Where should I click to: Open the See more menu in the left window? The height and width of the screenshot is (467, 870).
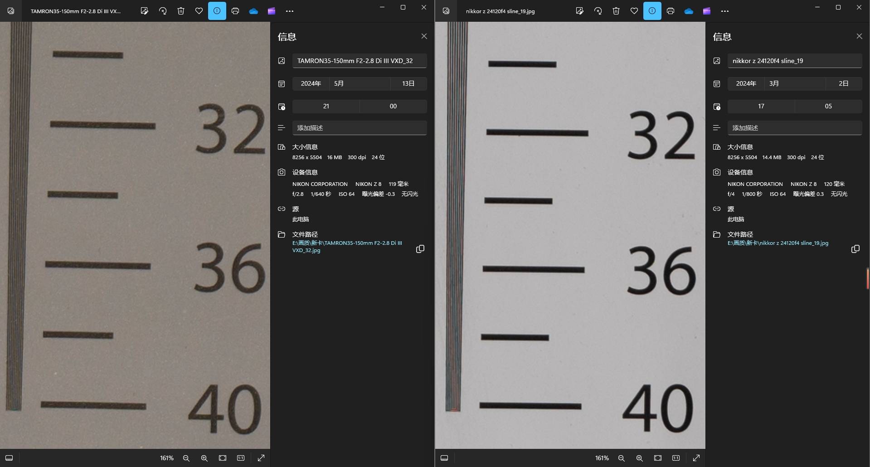(290, 11)
